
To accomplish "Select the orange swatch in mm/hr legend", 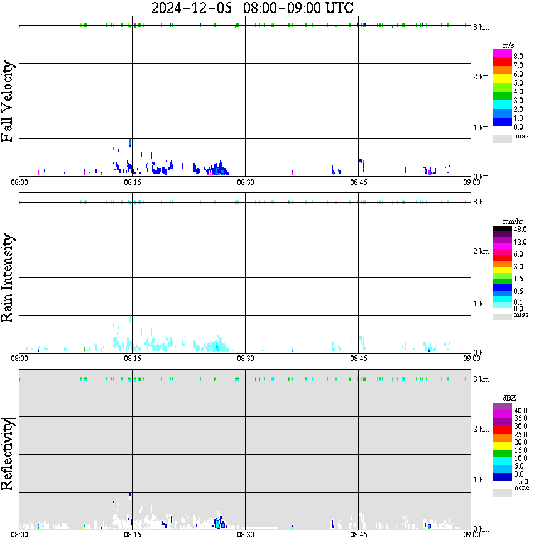I will click(x=502, y=264).
